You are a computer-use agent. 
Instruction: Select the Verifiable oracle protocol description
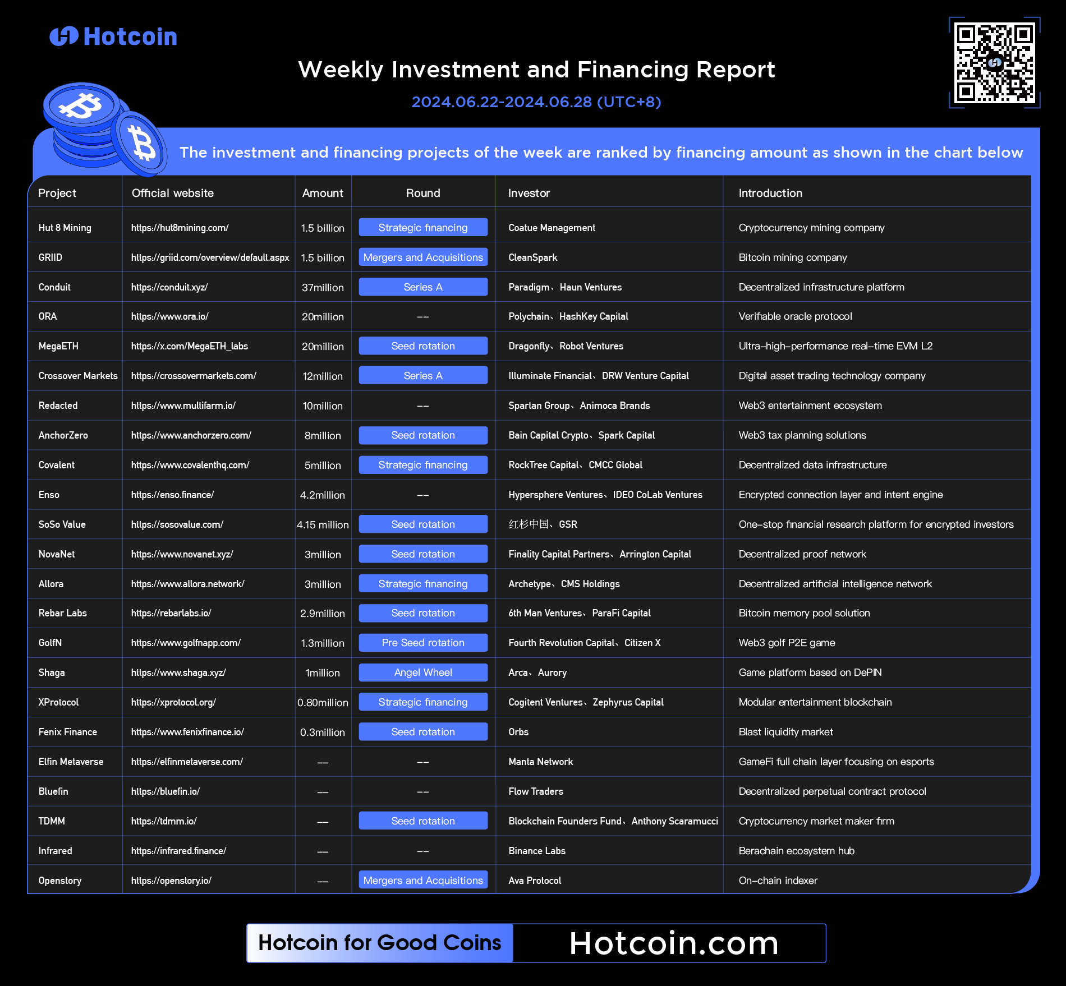pyautogui.click(x=795, y=316)
